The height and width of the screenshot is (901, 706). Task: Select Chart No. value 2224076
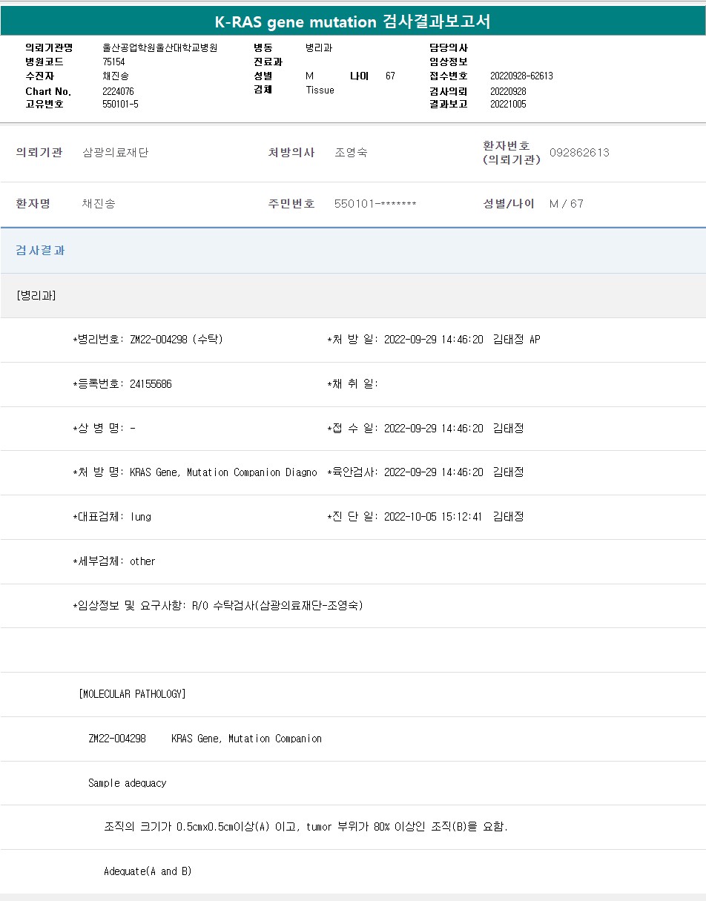(118, 91)
